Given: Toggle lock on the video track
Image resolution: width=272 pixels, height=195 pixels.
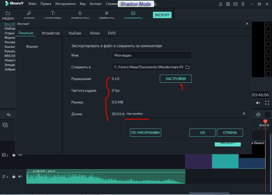Looking at the screenshot, I should click(14, 155).
